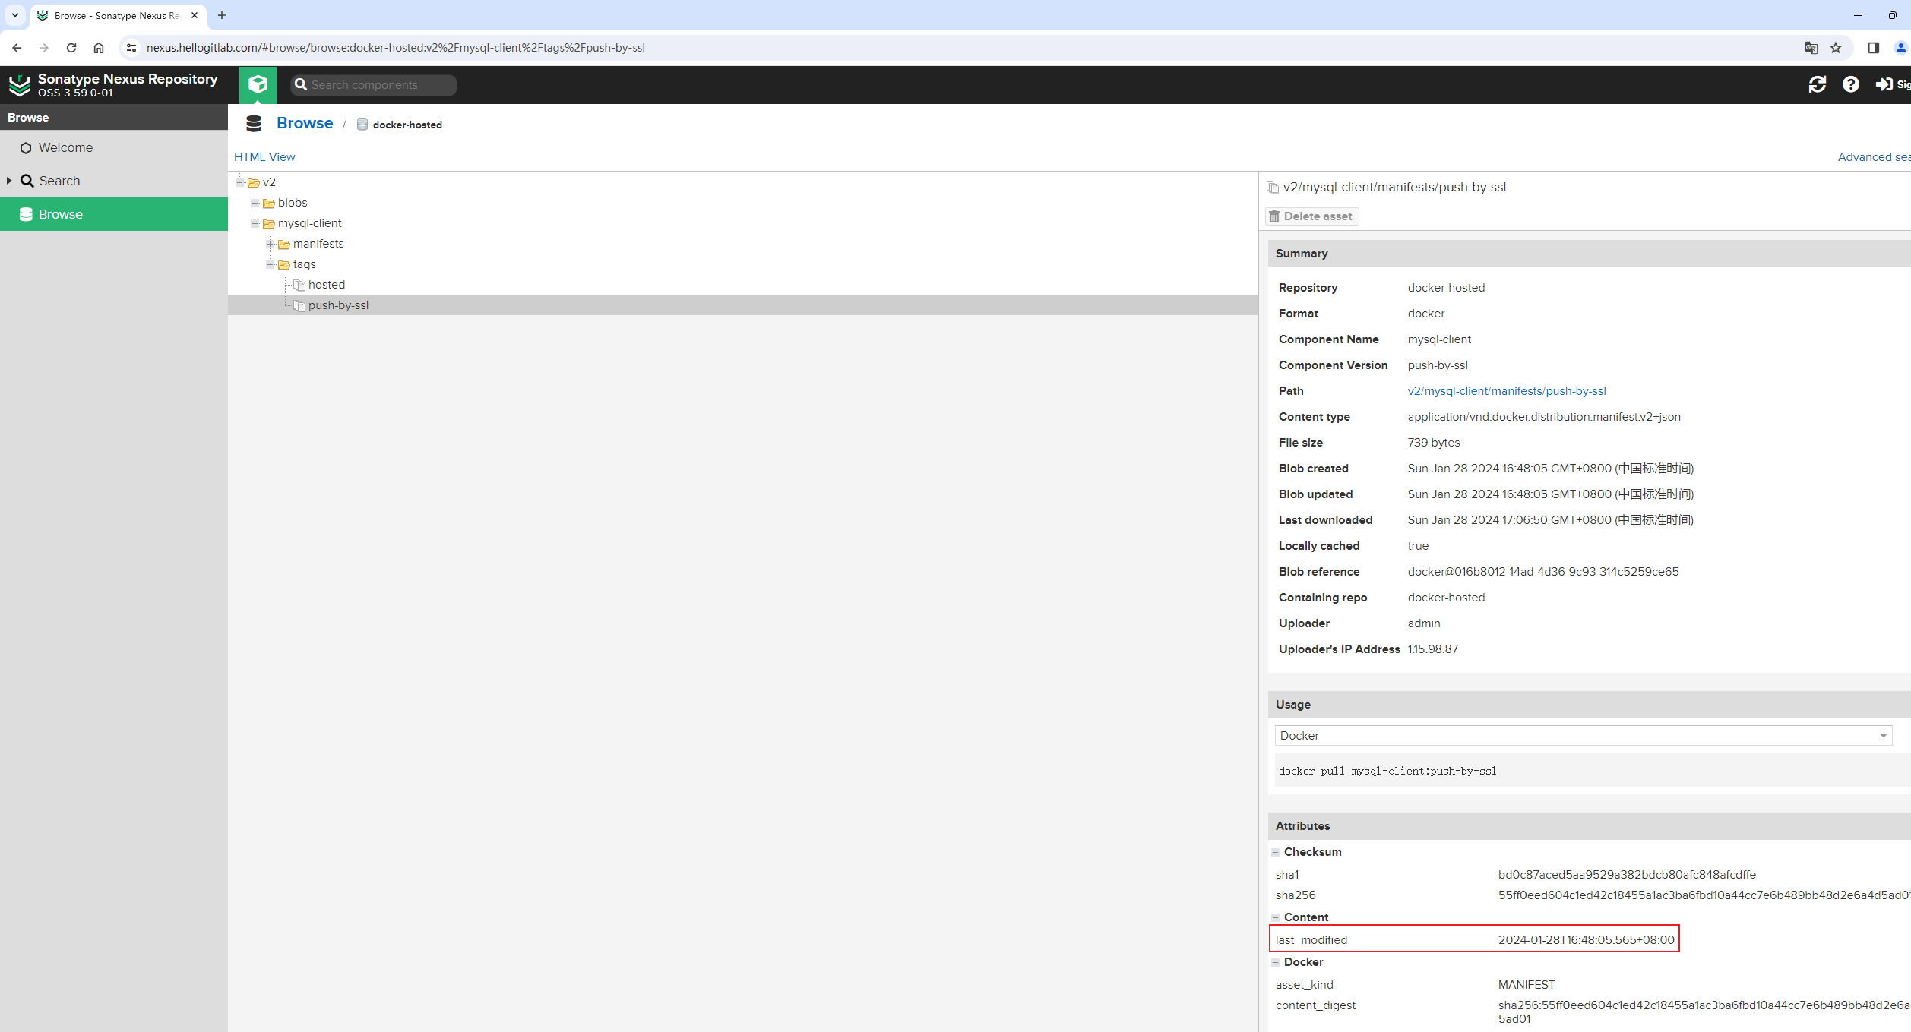Click the Uploader's IP Address value 1.15.98.87
This screenshot has height=1032, width=1911.
pos(1433,649)
